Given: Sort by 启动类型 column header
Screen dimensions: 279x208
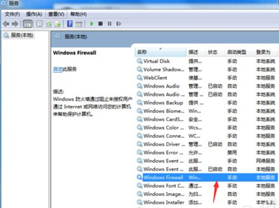Looking at the screenshot, I should point(237,52).
